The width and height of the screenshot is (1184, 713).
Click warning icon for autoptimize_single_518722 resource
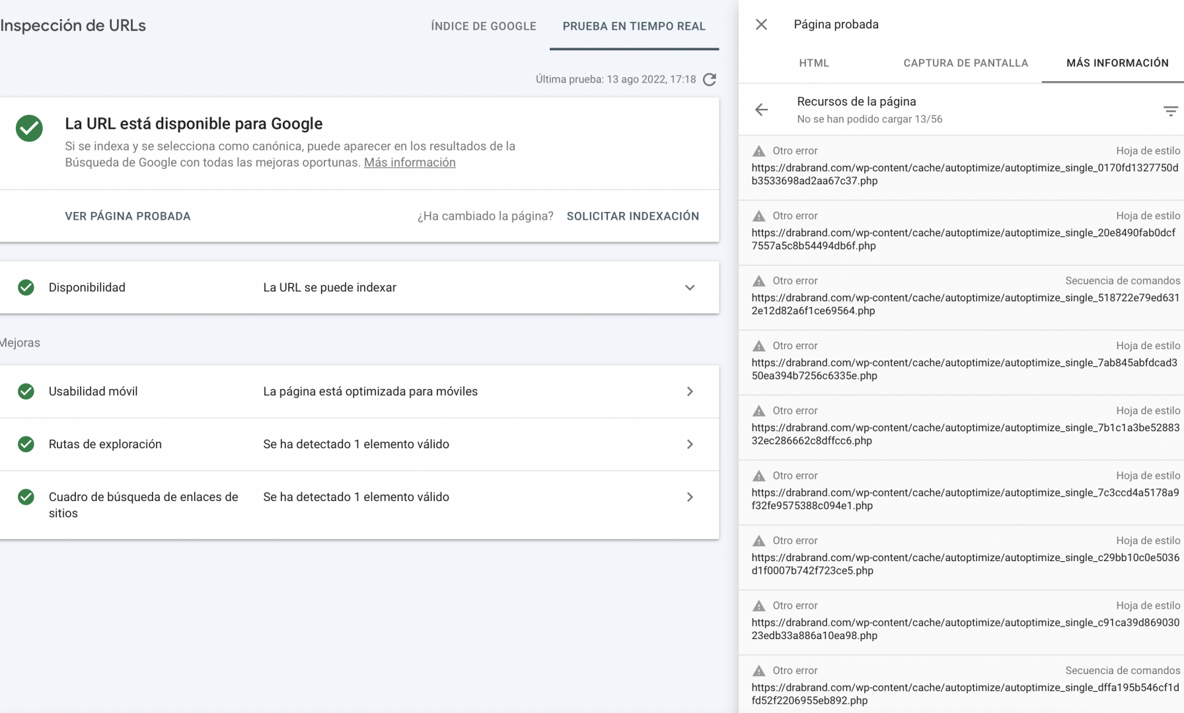pyautogui.click(x=759, y=281)
